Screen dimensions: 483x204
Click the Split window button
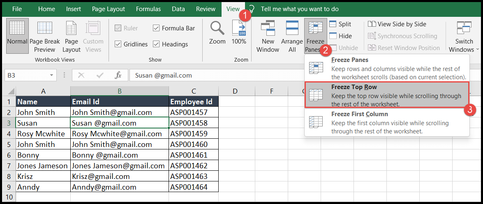[x=340, y=24]
